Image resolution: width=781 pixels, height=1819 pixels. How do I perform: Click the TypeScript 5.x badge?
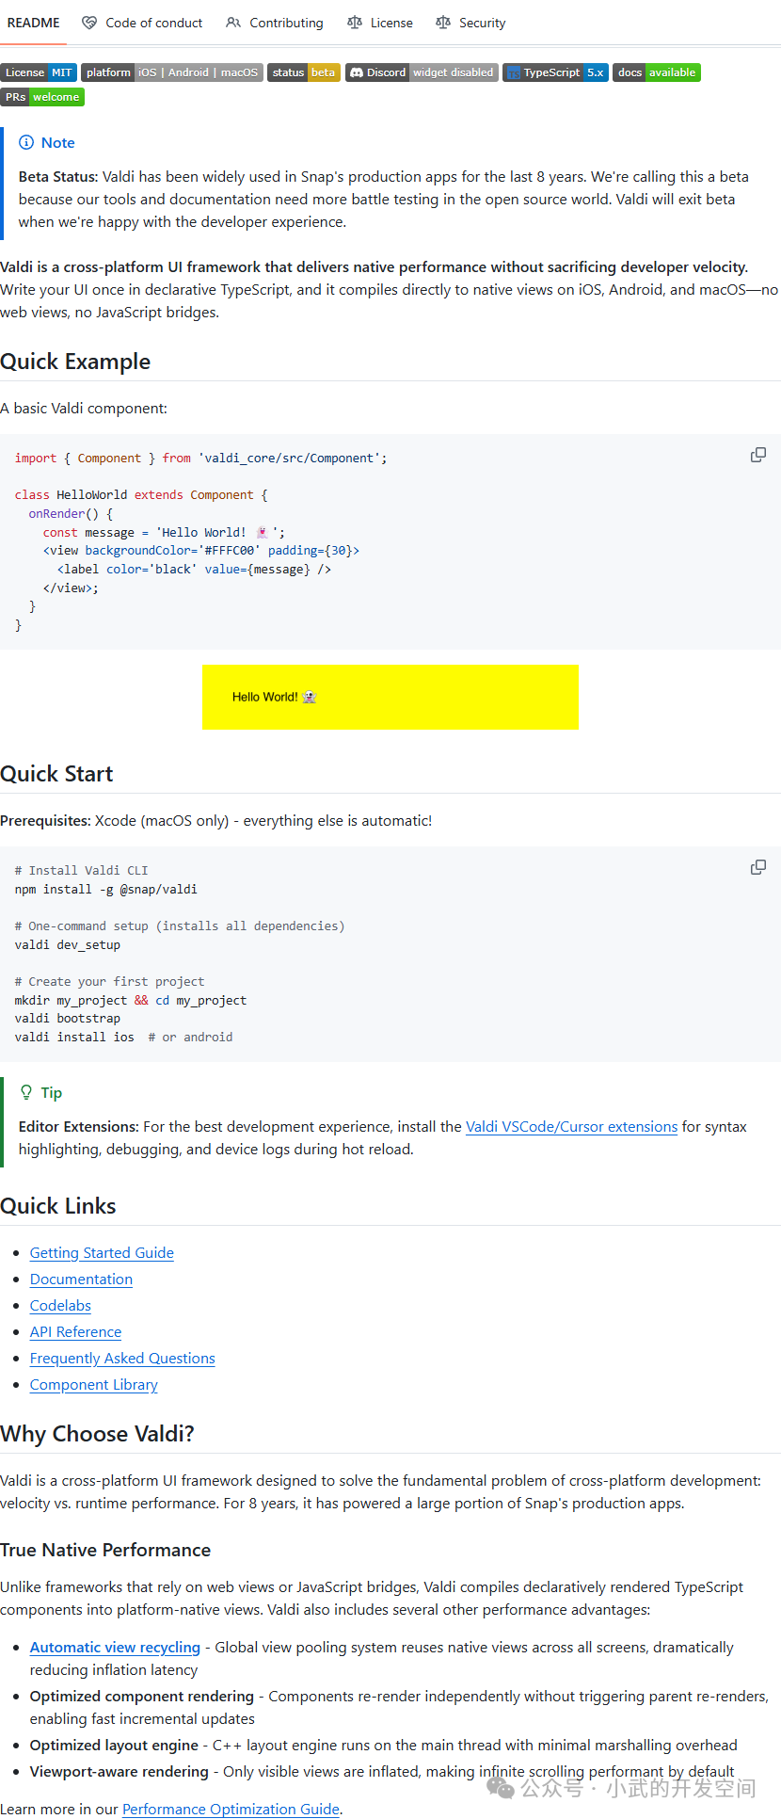555,72
